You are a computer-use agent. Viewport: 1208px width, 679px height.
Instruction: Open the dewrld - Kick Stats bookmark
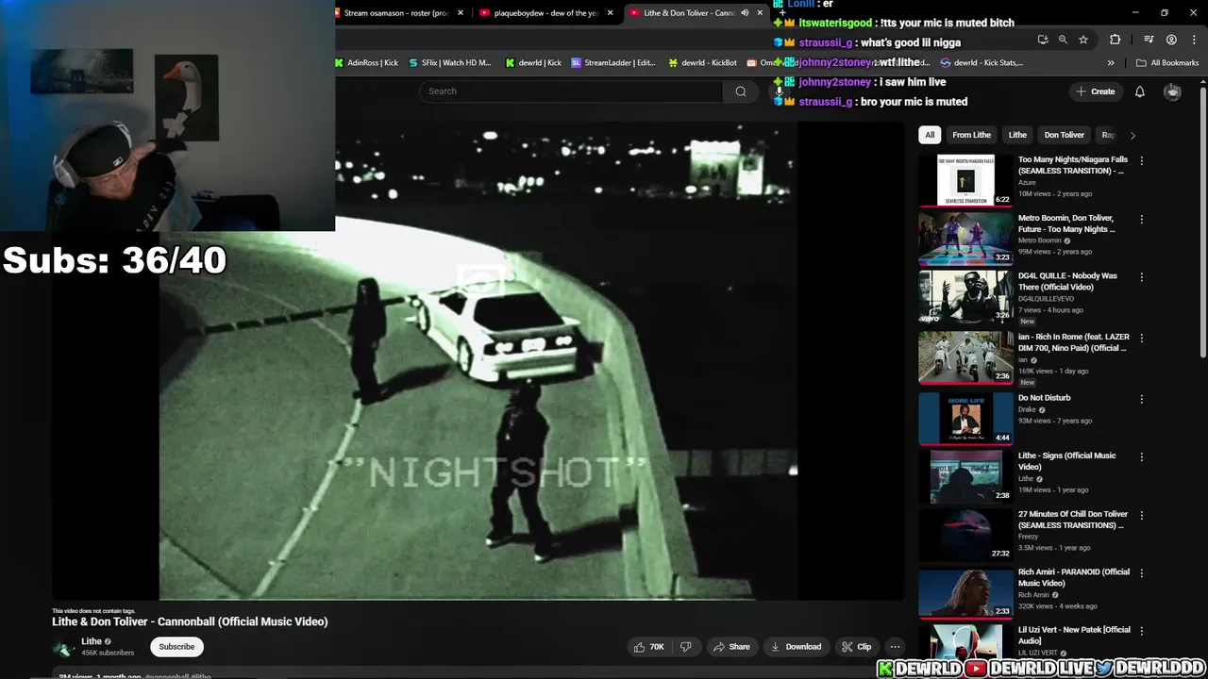(x=982, y=63)
